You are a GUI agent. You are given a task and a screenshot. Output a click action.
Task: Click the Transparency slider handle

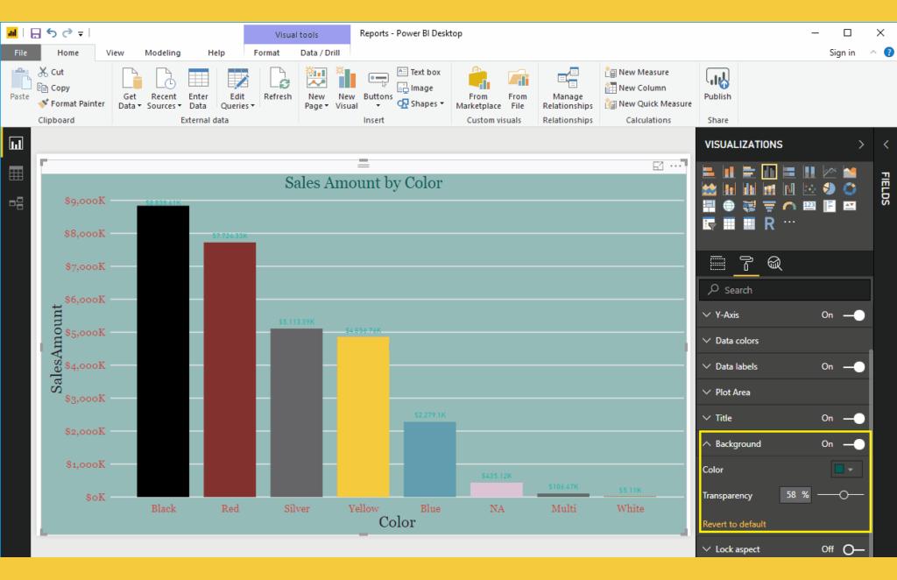point(844,495)
